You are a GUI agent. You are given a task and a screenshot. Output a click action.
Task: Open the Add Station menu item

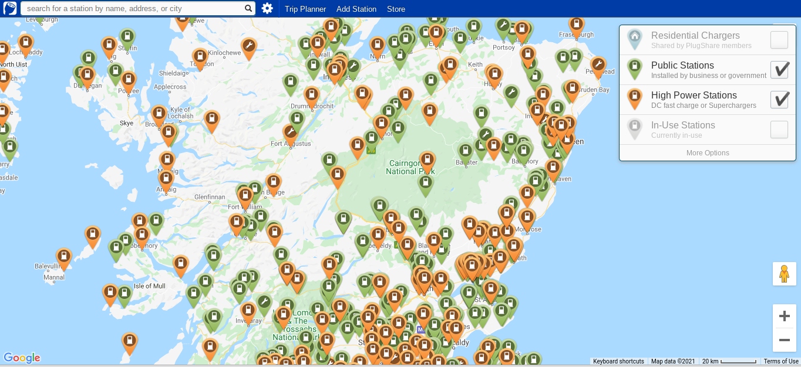(356, 9)
